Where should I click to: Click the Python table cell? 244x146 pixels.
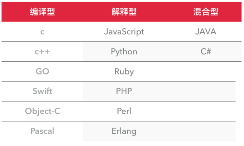(124, 52)
